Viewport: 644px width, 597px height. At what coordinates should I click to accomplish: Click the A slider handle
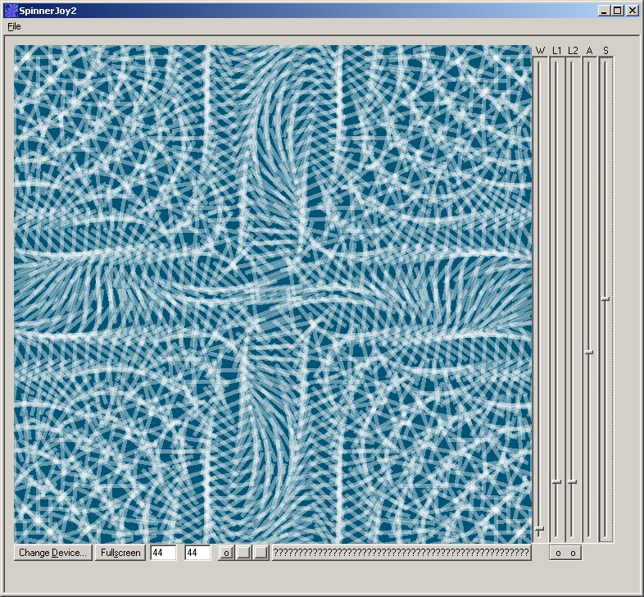[588, 352]
